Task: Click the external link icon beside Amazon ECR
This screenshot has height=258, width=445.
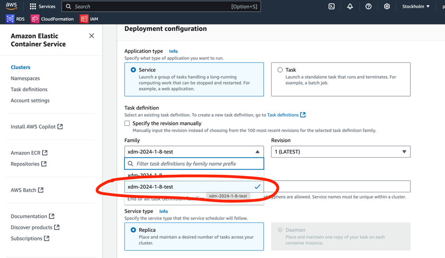Action: click(x=45, y=153)
